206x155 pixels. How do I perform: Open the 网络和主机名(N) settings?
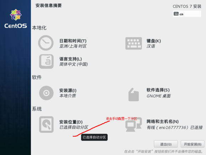(x=163, y=122)
